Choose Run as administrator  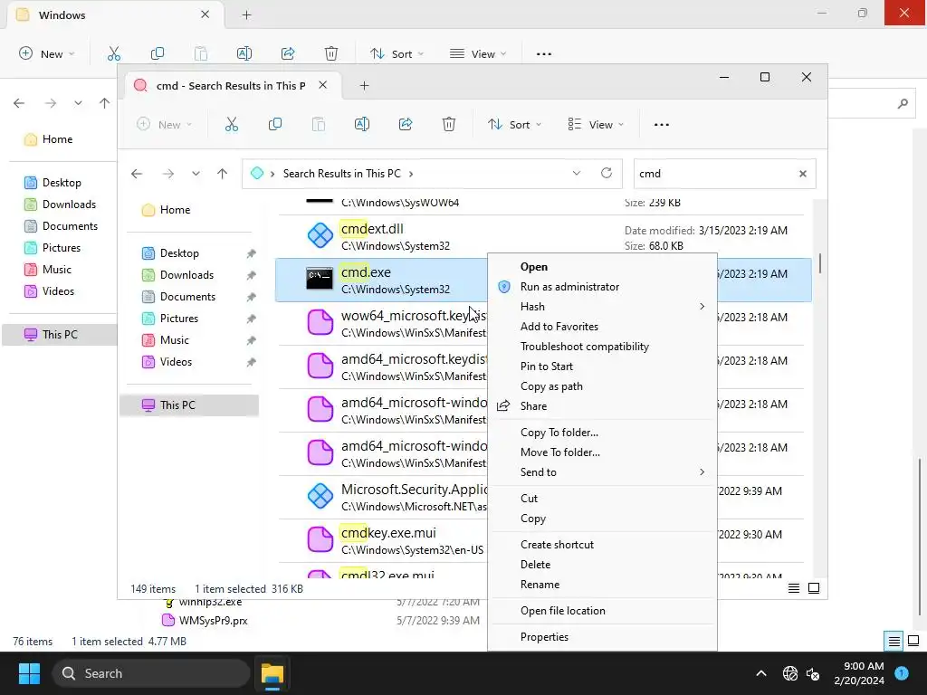pyautogui.click(x=602, y=287)
